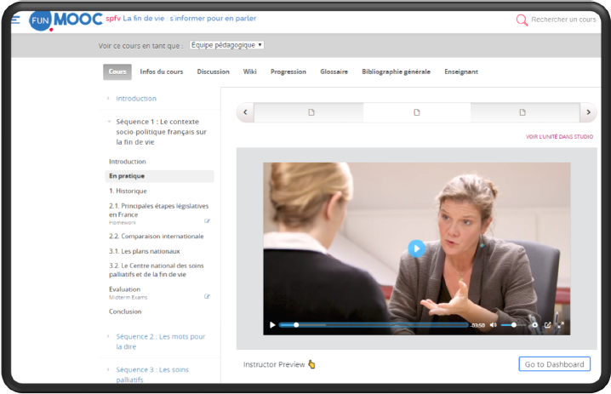The height and width of the screenshot is (394, 611).
Task: Open video settings gear icon
Action: [x=534, y=325]
